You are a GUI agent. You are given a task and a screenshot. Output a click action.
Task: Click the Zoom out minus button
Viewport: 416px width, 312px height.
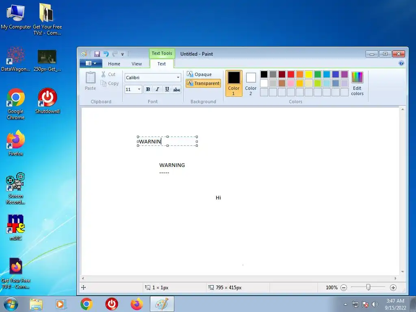[x=344, y=288]
